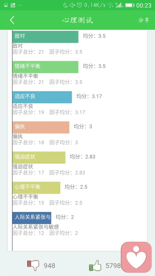The height and width of the screenshot is (276, 155).
Task: Select the 心理不平衡 bar
Action: (x=36, y=188)
